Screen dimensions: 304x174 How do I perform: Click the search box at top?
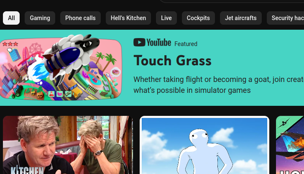232,1
